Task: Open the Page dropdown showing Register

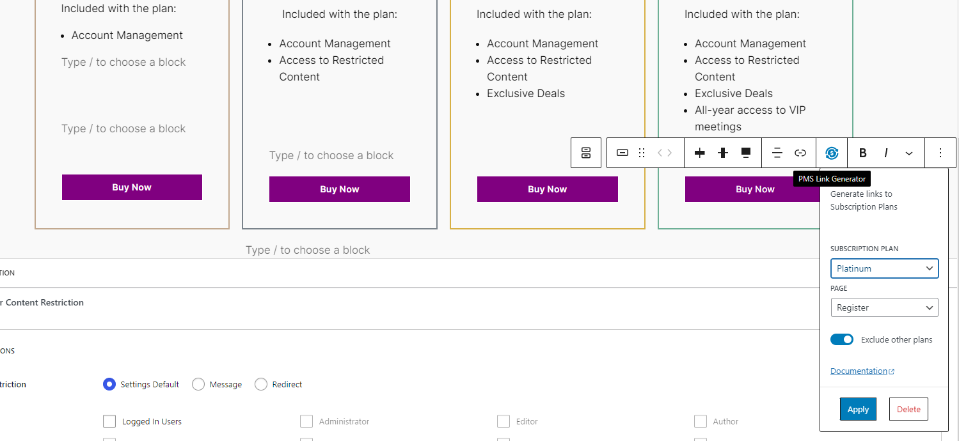Action: point(884,307)
